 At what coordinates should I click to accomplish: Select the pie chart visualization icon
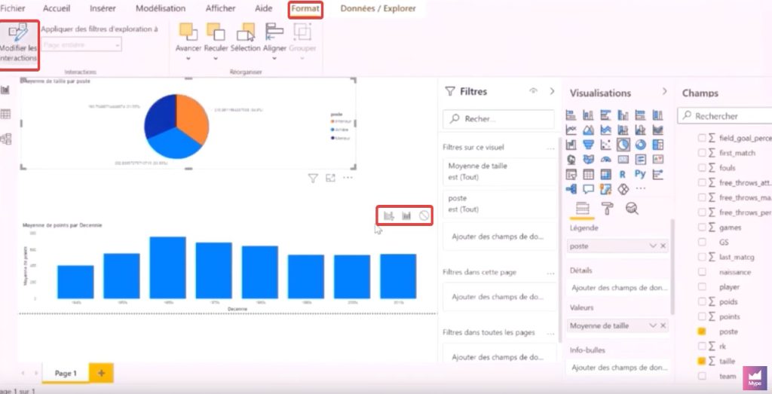tap(623, 145)
